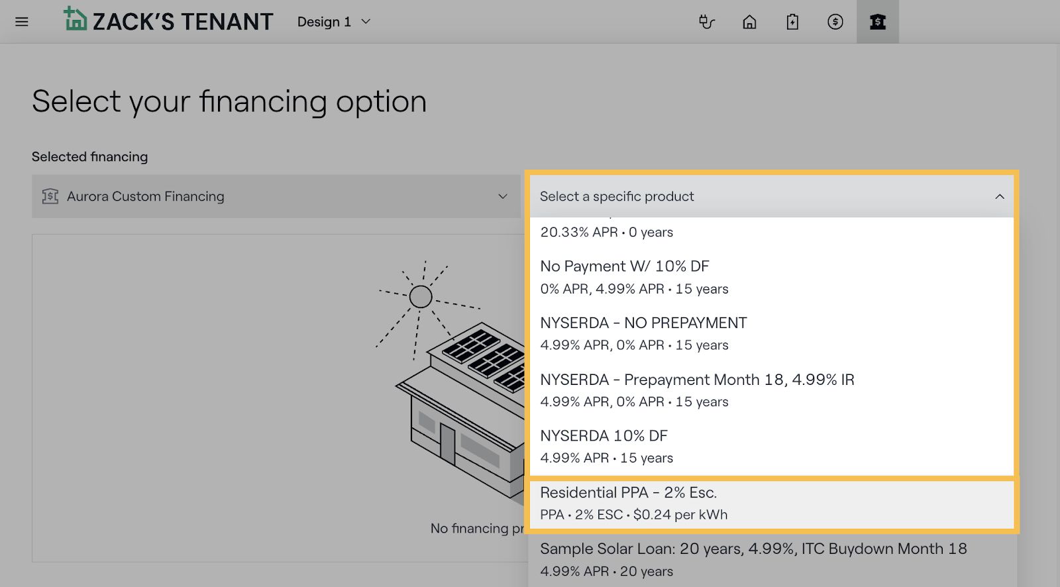This screenshot has width=1060, height=587.
Task: Choose the 20.33% APR 0 years option
Action: coord(606,232)
